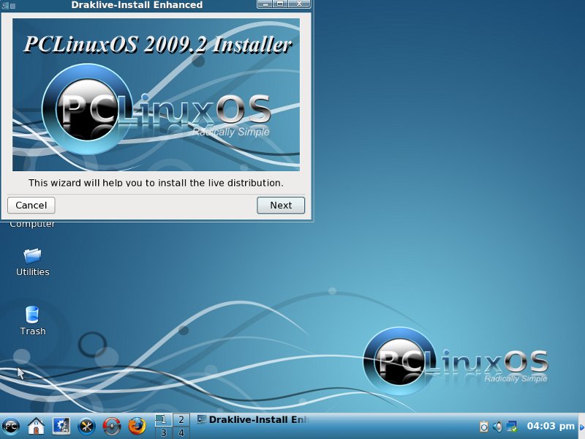585x439 pixels.
Task: Cancel the Draklive installation wizard
Action: [31, 206]
